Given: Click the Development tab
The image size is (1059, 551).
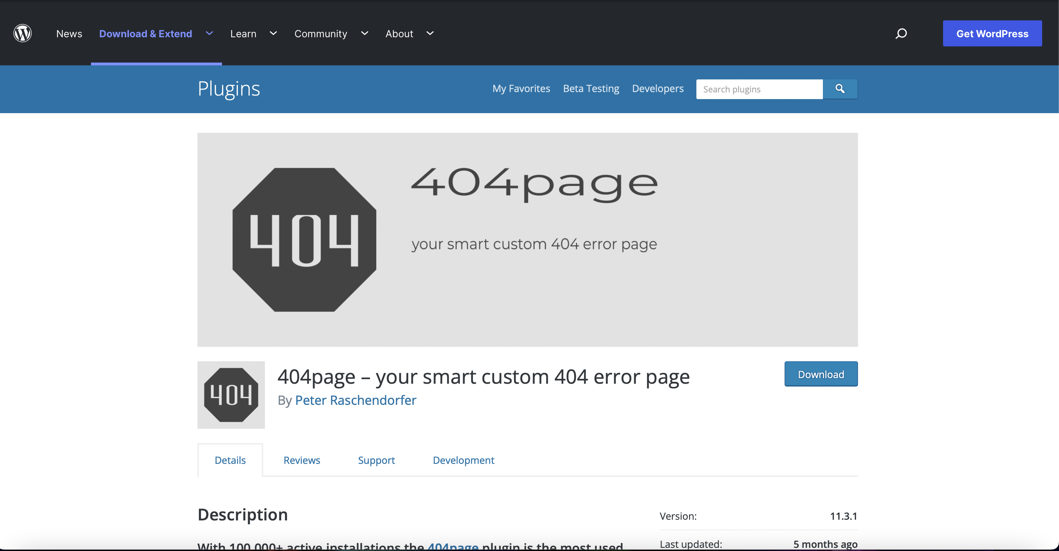Looking at the screenshot, I should [464, 460].
